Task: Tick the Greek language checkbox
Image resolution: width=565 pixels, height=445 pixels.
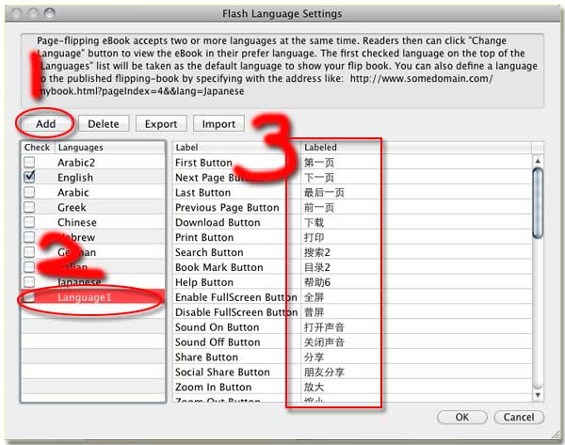Action: [x=29, y=207]
